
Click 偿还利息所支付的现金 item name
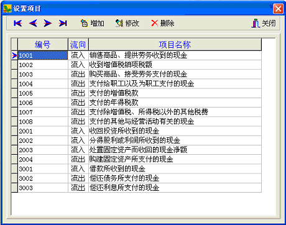(x=124, y=188)
